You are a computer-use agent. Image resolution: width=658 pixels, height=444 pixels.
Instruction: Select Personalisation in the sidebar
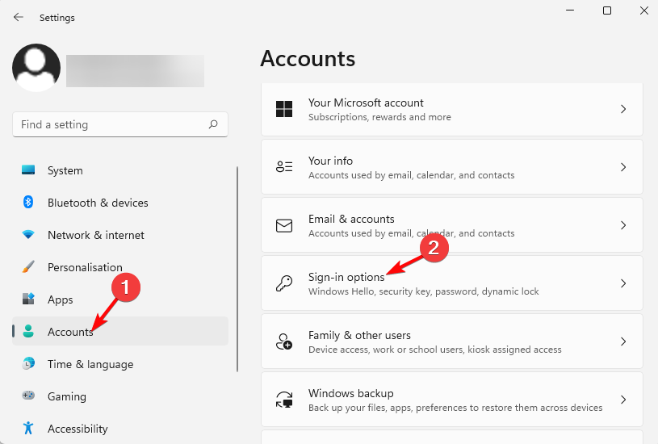click(120, 267)
